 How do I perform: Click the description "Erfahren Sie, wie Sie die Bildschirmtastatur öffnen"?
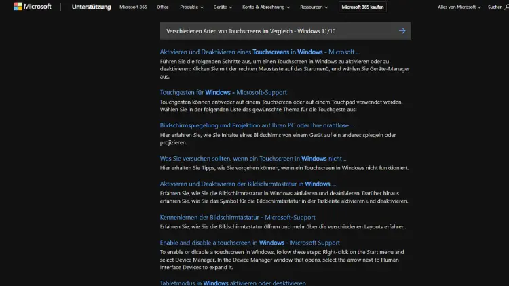283,226
